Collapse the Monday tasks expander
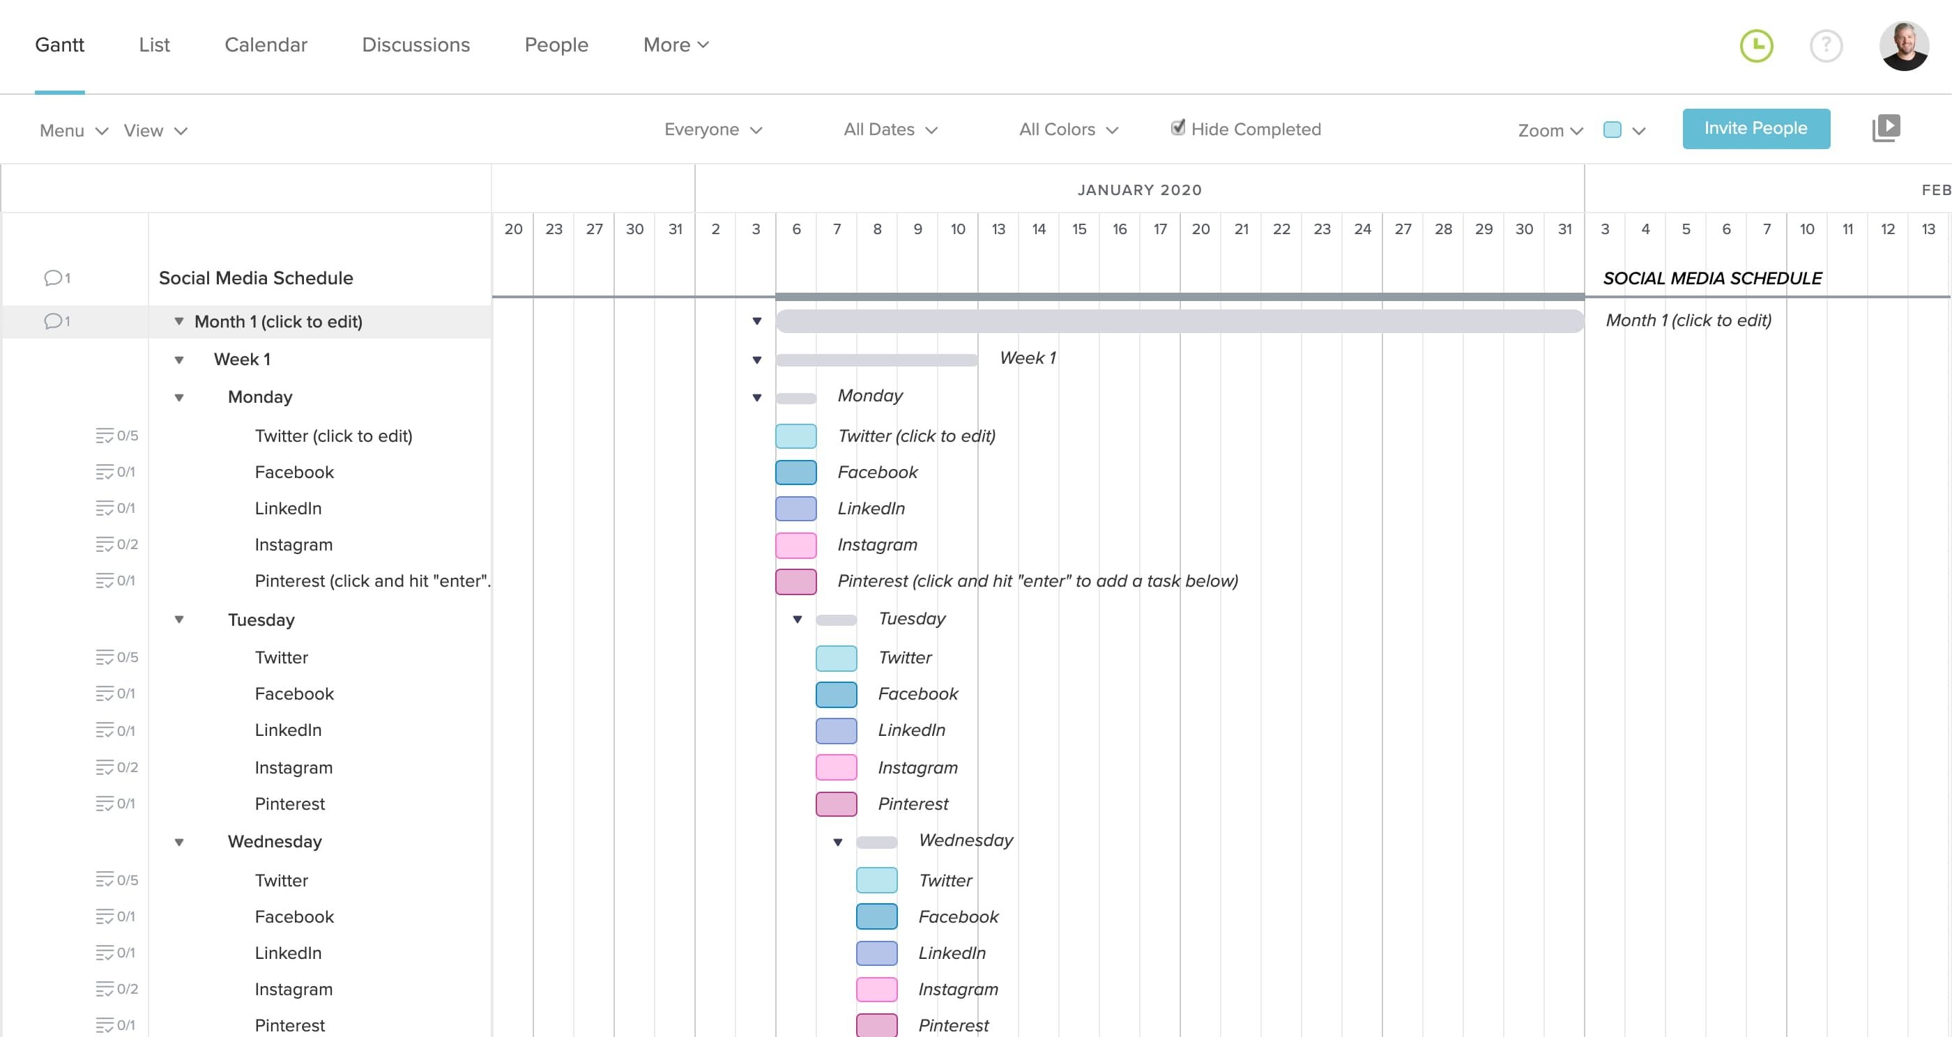The width and height of the screenshot is (1952, 1037). tap(179, 396)
